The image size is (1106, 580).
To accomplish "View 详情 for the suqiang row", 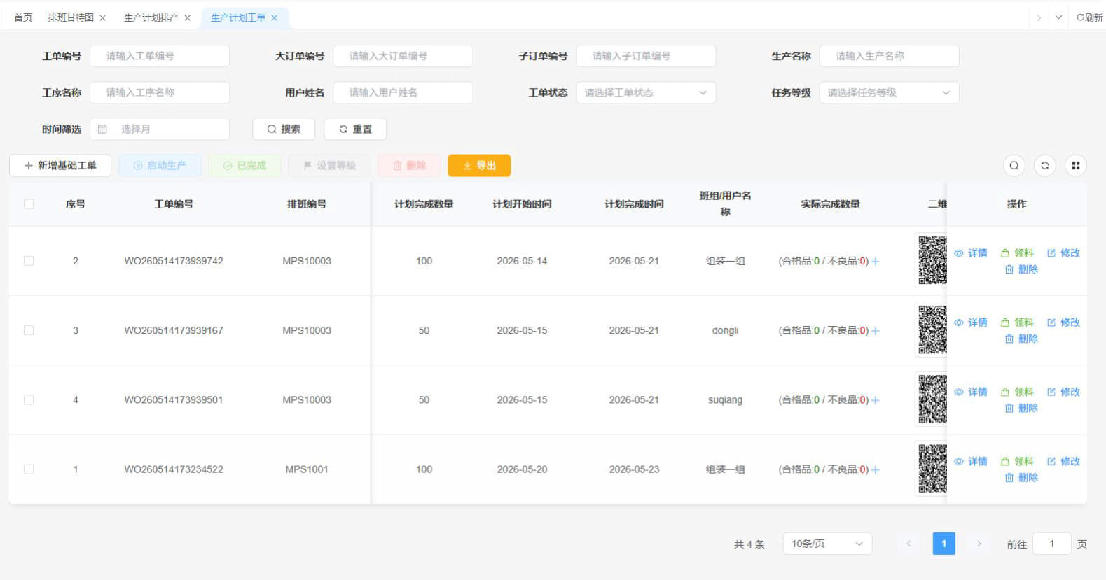I will (971, 392).
